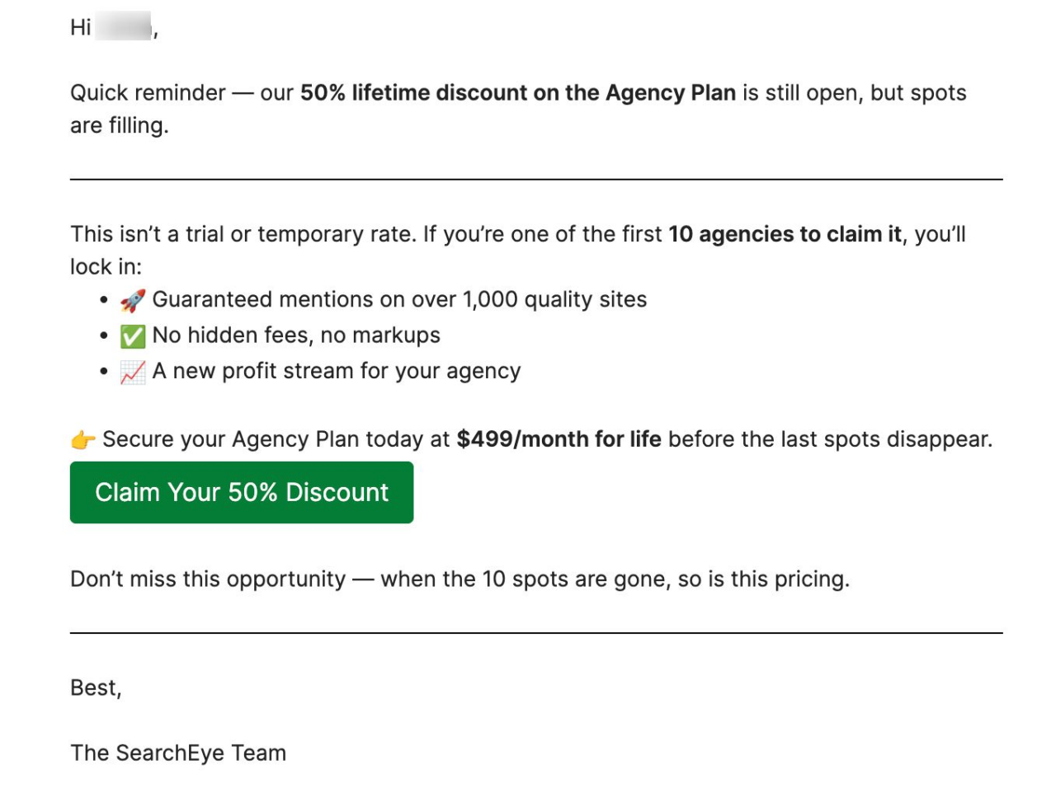
Task: Click the Best, closing line
Action: pos(96,686)
